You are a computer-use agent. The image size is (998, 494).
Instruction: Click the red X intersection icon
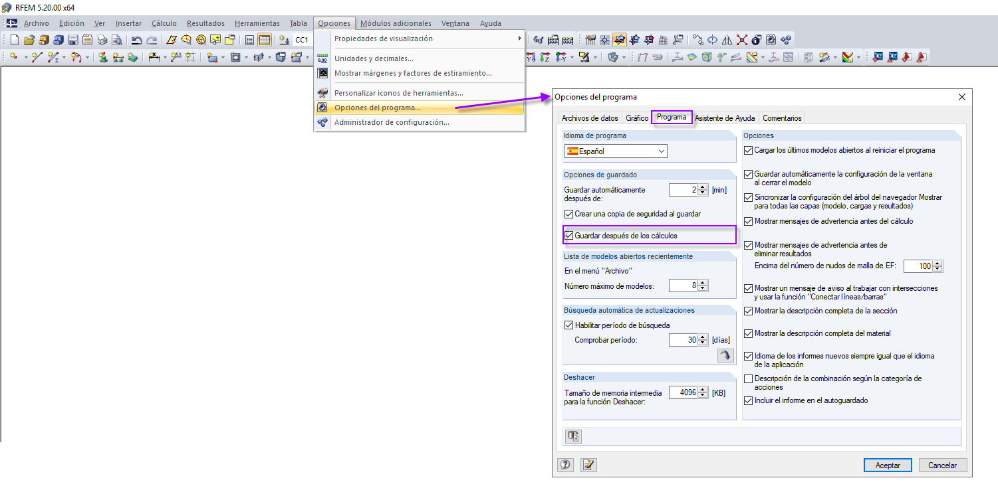(x=741, y=40)
